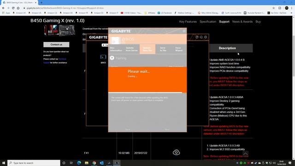The width and height of the screenshot is (295, 166).
Task: Close the B450 Gaming X tab
Action: pyautogui.click(x=35, y=2)
